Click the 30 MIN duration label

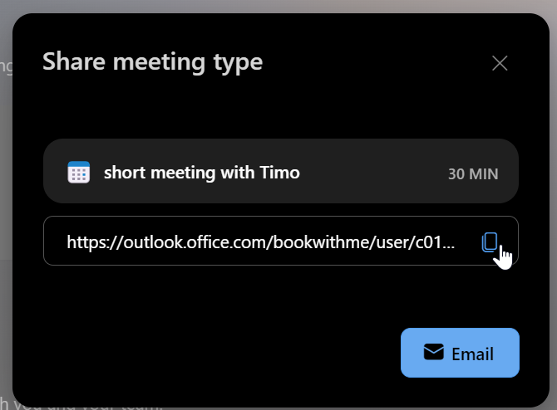click(x=472, y=173)
